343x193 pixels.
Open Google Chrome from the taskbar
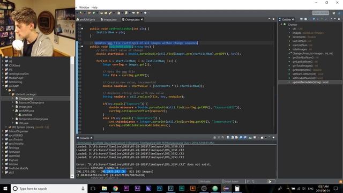(115, 188)
